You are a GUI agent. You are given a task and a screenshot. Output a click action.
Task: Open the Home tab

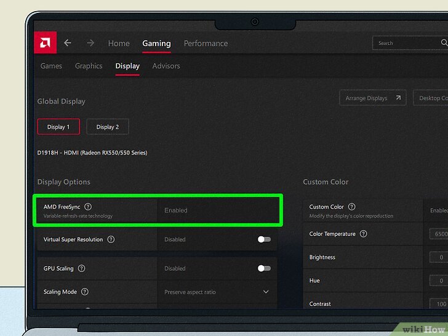[x=119, y=43]
